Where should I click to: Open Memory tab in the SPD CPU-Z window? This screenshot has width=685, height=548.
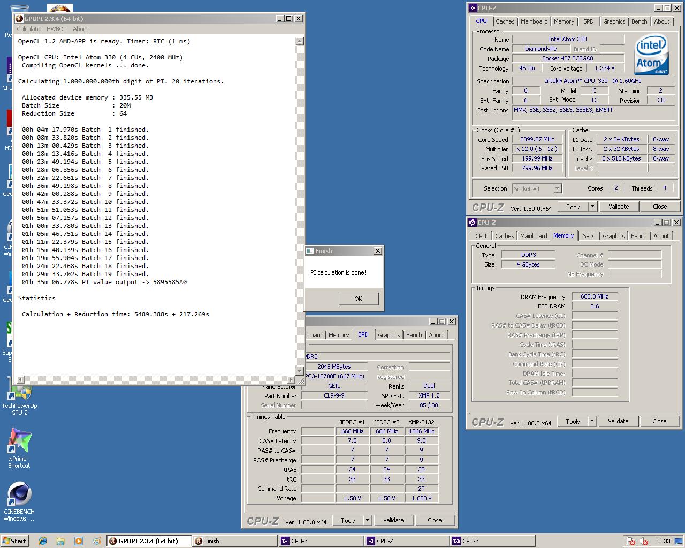point(339,335)
